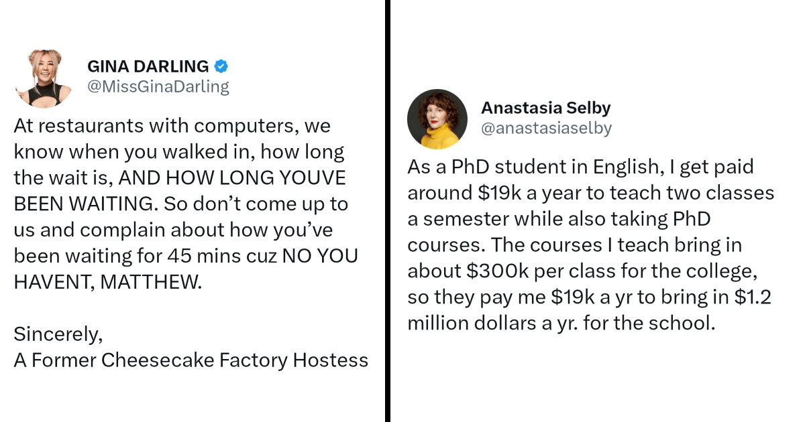805x422 pixels.
Task: Open the @MissGinaDarling handle
Action: click(158, 86)
